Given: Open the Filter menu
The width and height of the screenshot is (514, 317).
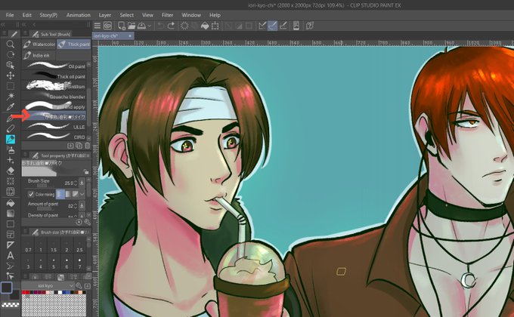Looking at the screenshot, I should (167, 15).
